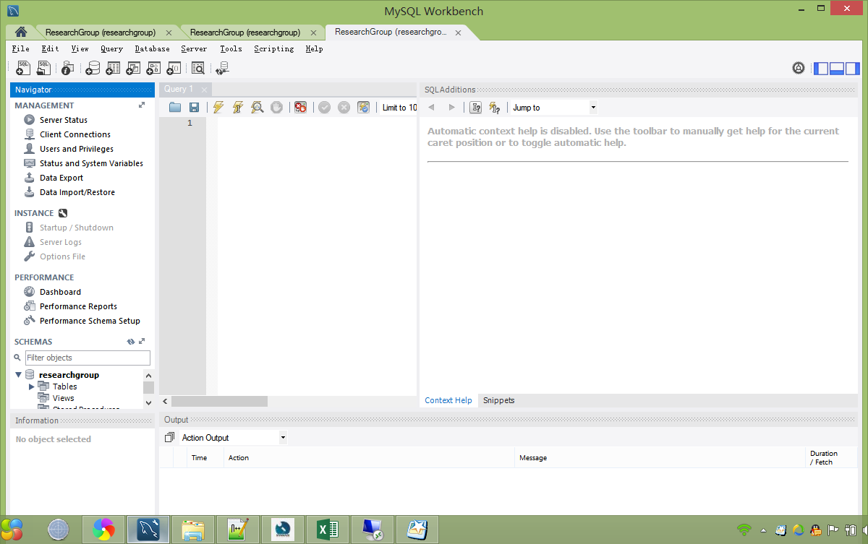Expand the Management section maximize arrows
The image size is (868, 544).
pyautogui.click(x=142, y=105)
